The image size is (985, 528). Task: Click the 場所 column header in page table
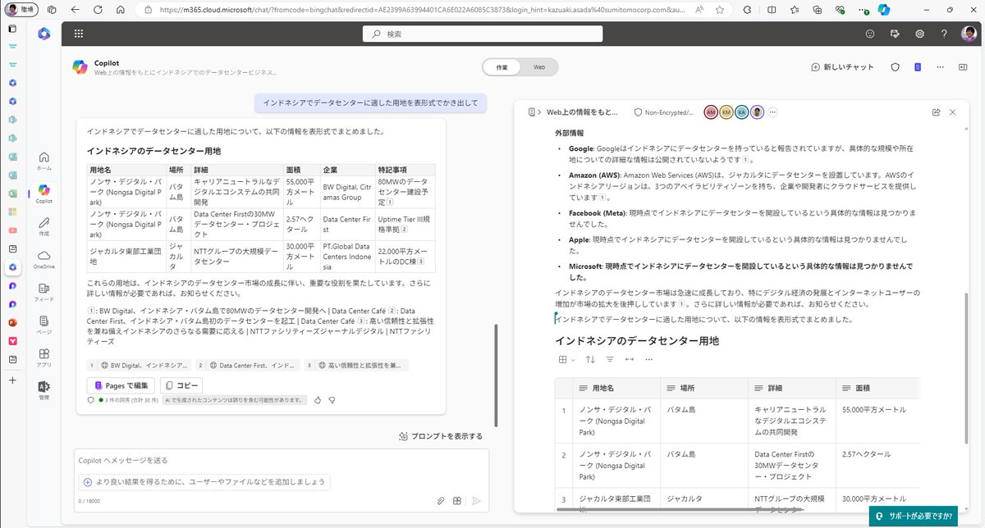(704, 388)
